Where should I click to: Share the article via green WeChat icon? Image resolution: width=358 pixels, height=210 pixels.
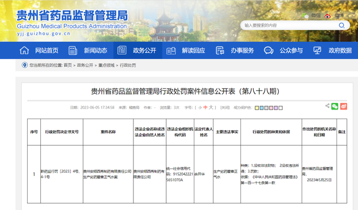coord(335,106)
